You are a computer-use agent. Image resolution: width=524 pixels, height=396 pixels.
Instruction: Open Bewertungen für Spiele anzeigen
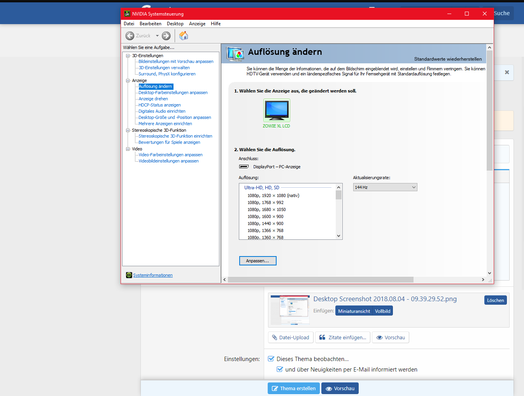(x=169, y=142)
